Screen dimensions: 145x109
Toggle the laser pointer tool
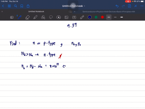coord(82,17)
